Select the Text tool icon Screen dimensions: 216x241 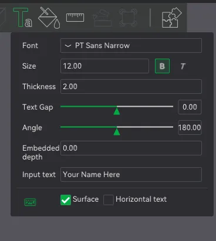[x=22, y=18]
